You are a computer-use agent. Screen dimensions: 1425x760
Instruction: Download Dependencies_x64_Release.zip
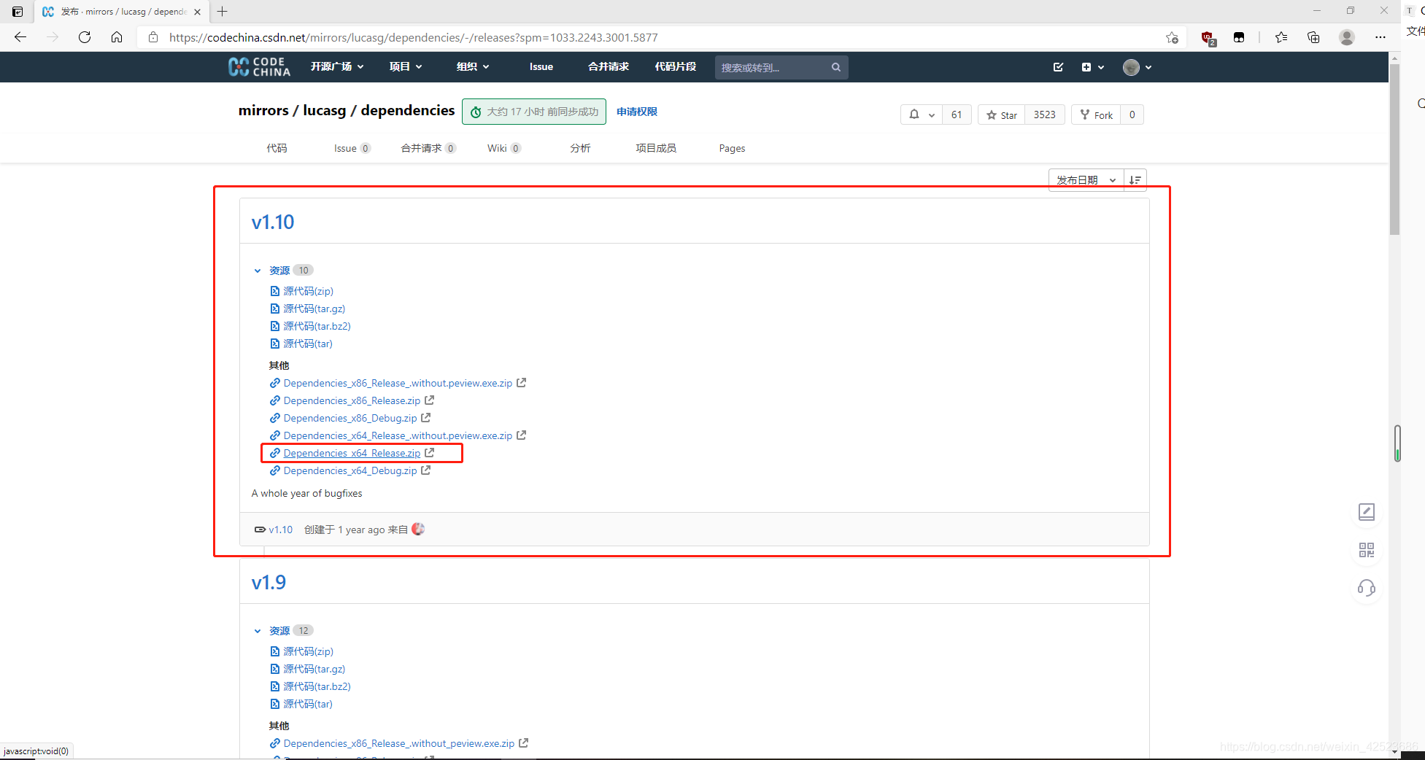352,453
